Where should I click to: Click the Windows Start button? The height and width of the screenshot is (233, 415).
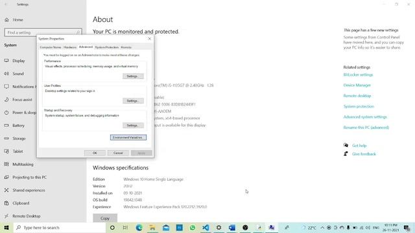click(x=6, y=227)
